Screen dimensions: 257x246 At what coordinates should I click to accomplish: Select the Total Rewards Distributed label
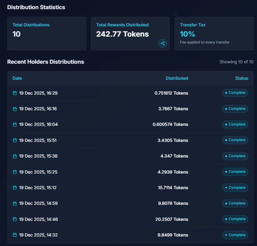pyautogui.click(x=122, y=25)
